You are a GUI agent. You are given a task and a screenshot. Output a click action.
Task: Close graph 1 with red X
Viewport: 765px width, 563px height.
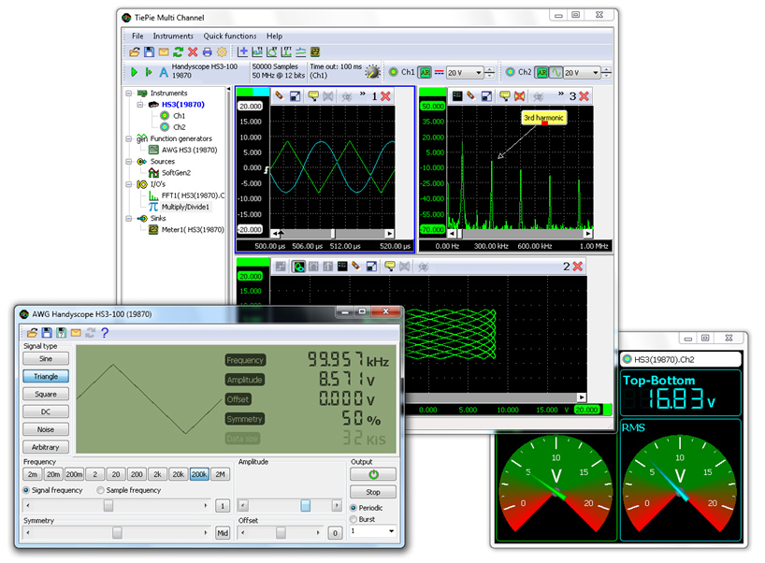[385, 96]
